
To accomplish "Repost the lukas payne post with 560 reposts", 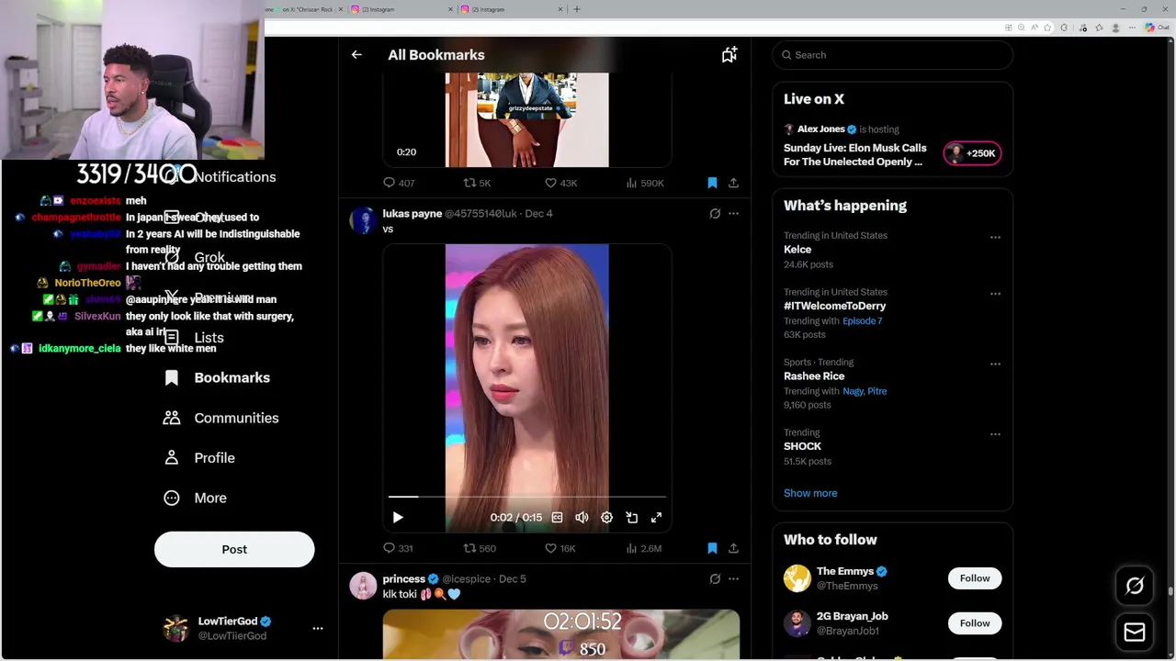I will click(x=480, y=548).
